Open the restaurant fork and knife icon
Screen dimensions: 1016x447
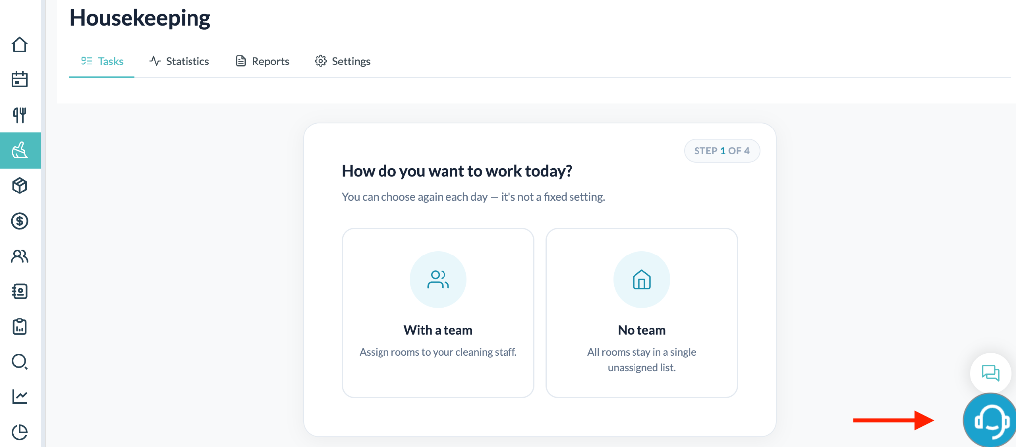20,115
